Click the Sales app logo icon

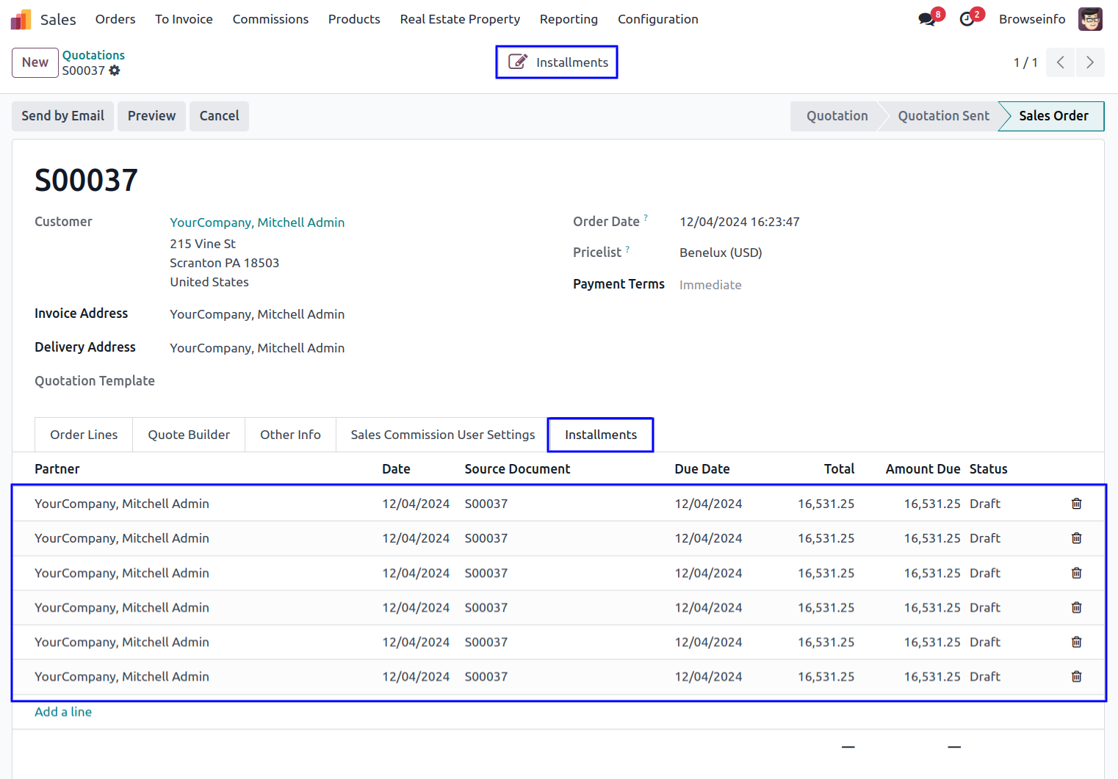[21, 19]
